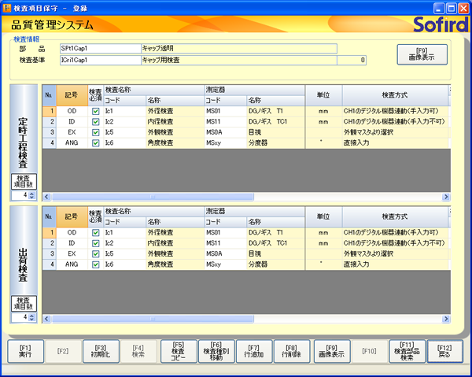Decrease 検査項目数 stepper under 出荷検査
The width and height of the screenshot is (472, 377).
[x=31, y=320]
